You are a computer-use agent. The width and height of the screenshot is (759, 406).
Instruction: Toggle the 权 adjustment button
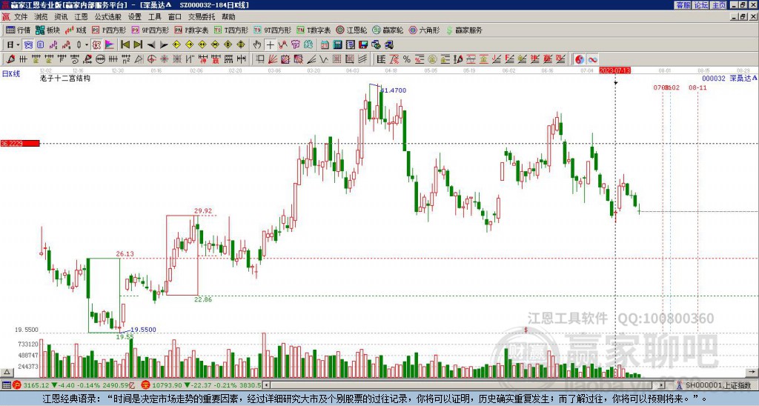pos(96,45)
